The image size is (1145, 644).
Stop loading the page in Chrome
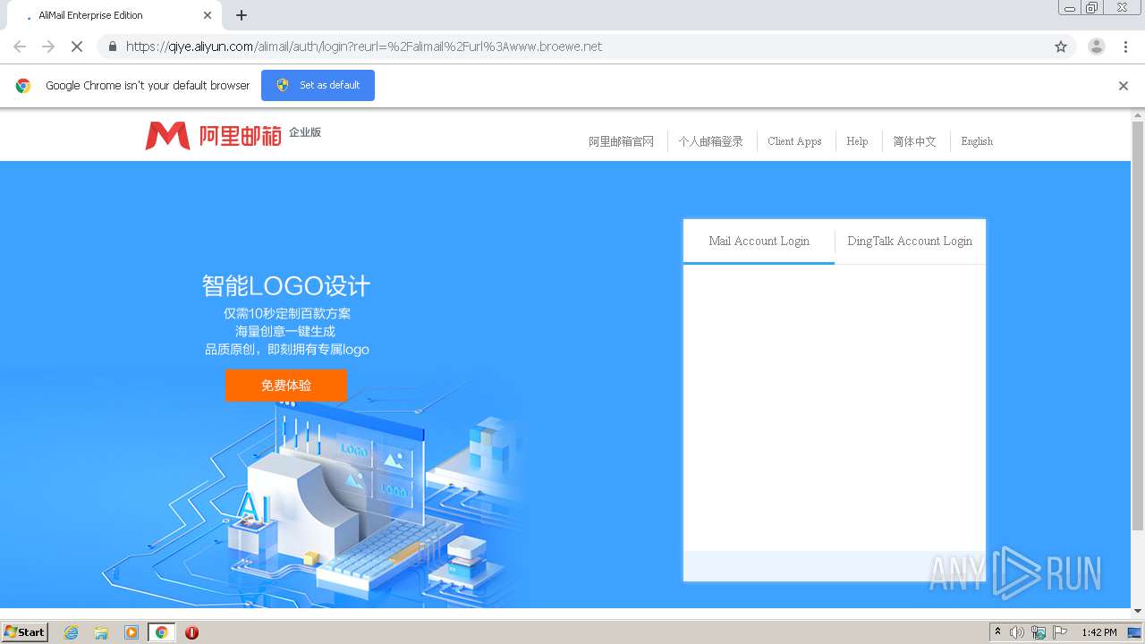click(x=77, y=47)
